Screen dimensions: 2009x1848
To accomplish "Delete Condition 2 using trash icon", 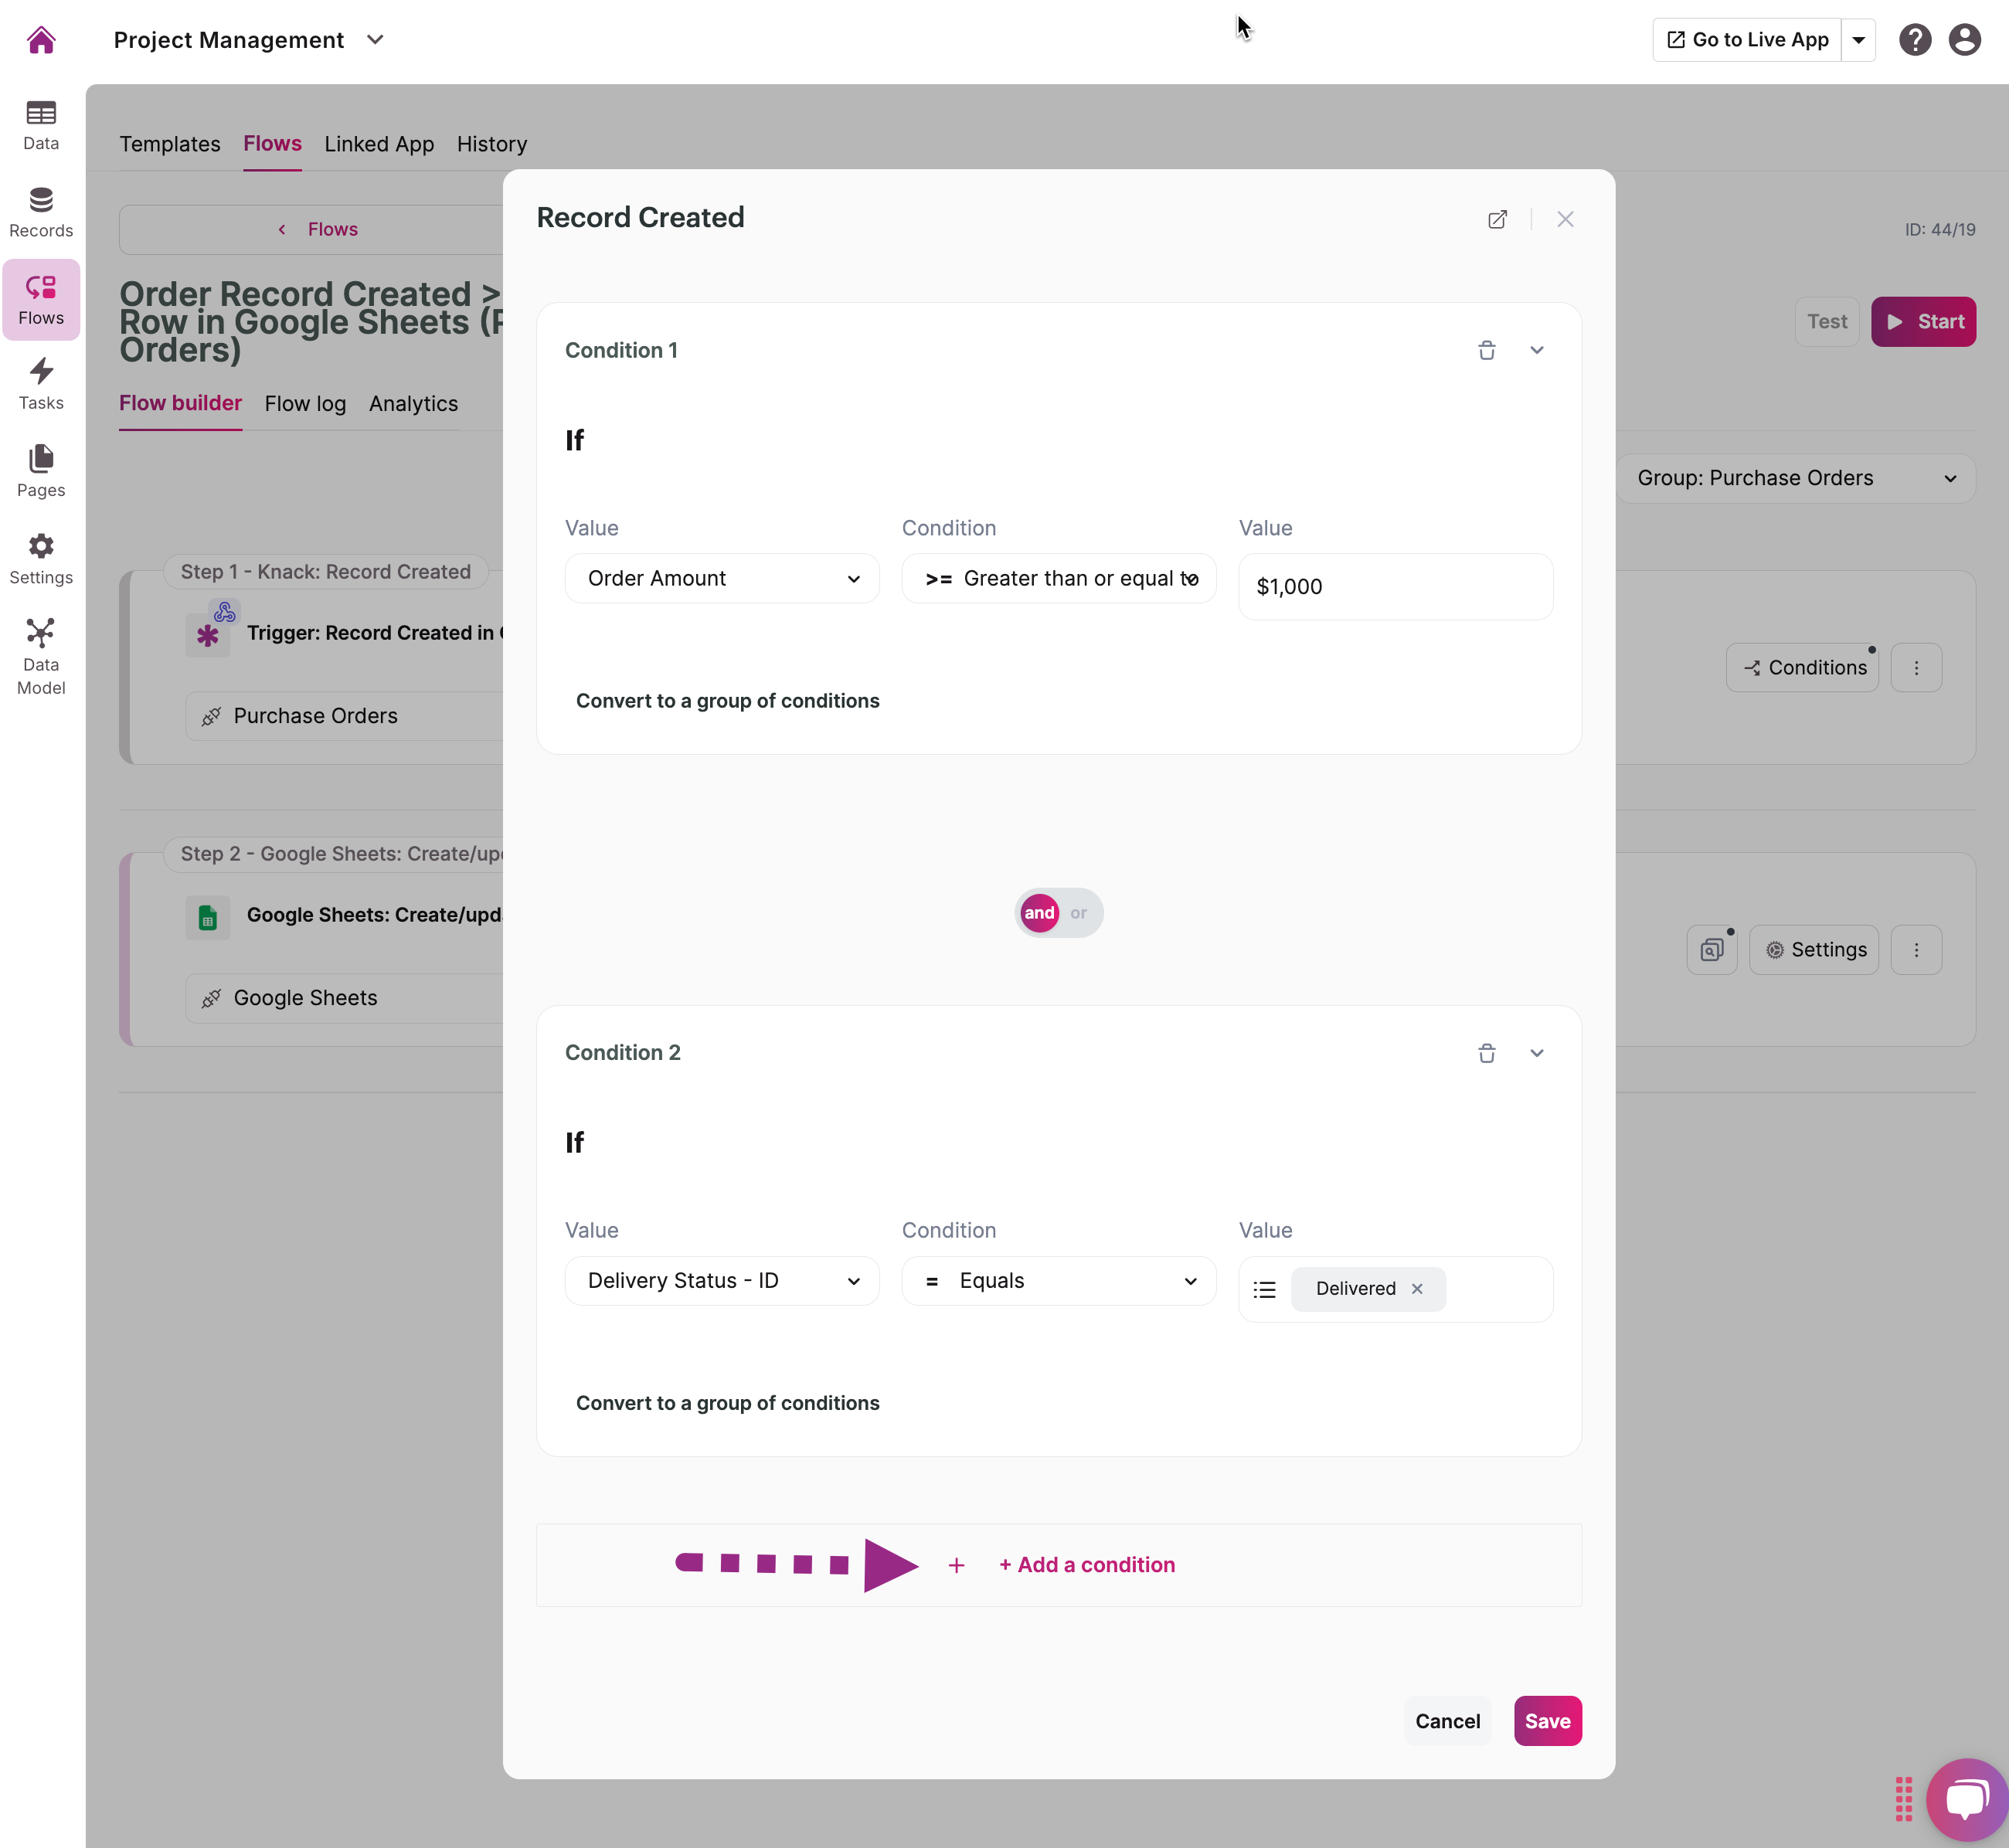I will (x=1486, y=1052).
